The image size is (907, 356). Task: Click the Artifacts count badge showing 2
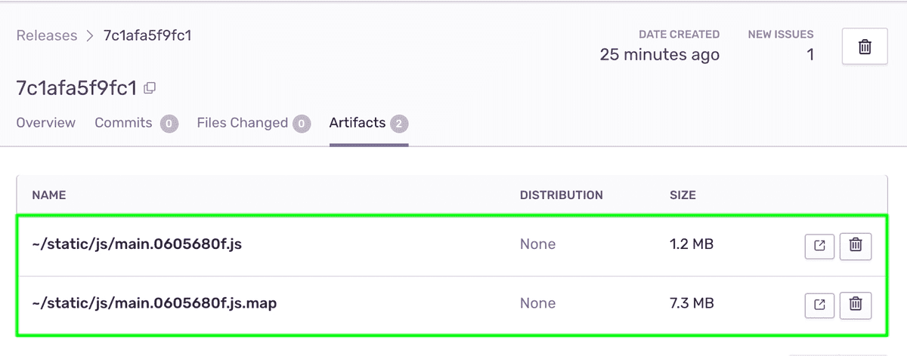click(x=400, y=124)
